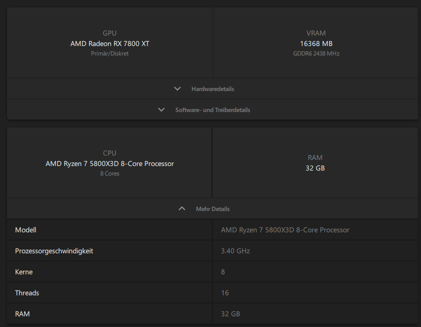Collapse the Mehr Details section
This screenshot has width=421, height=327.
[212, 208]
